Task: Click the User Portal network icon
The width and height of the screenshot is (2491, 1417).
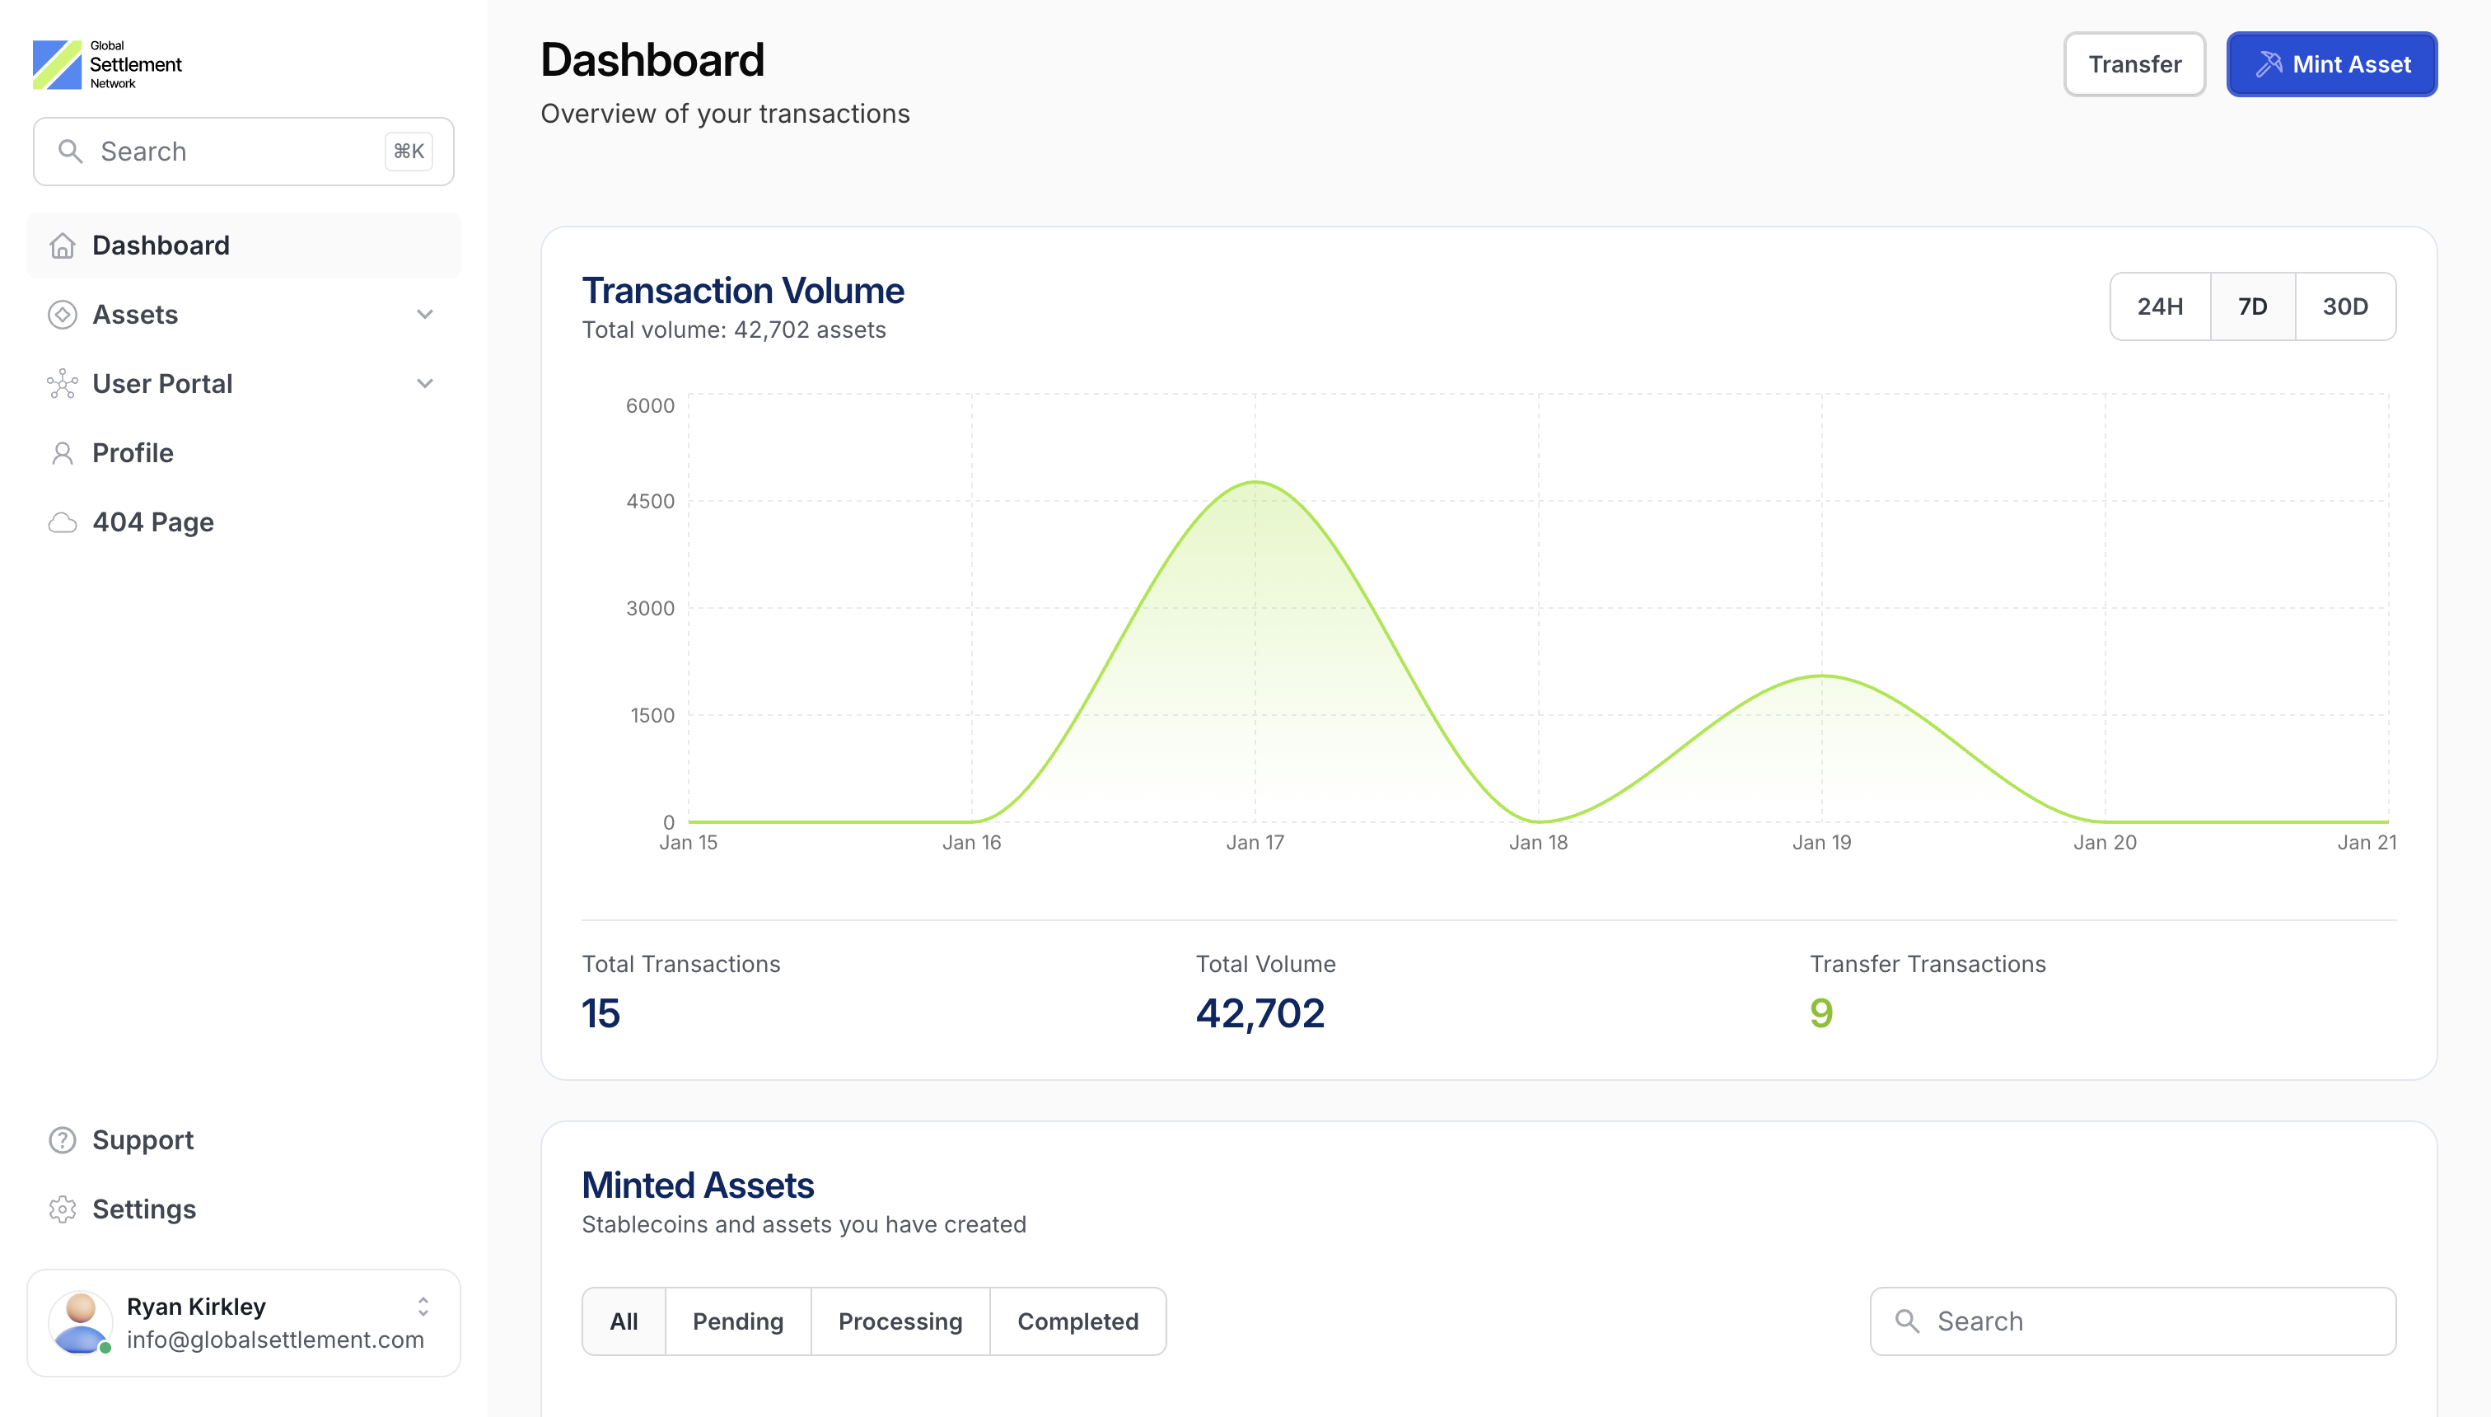Action: (x=63, y=383)
